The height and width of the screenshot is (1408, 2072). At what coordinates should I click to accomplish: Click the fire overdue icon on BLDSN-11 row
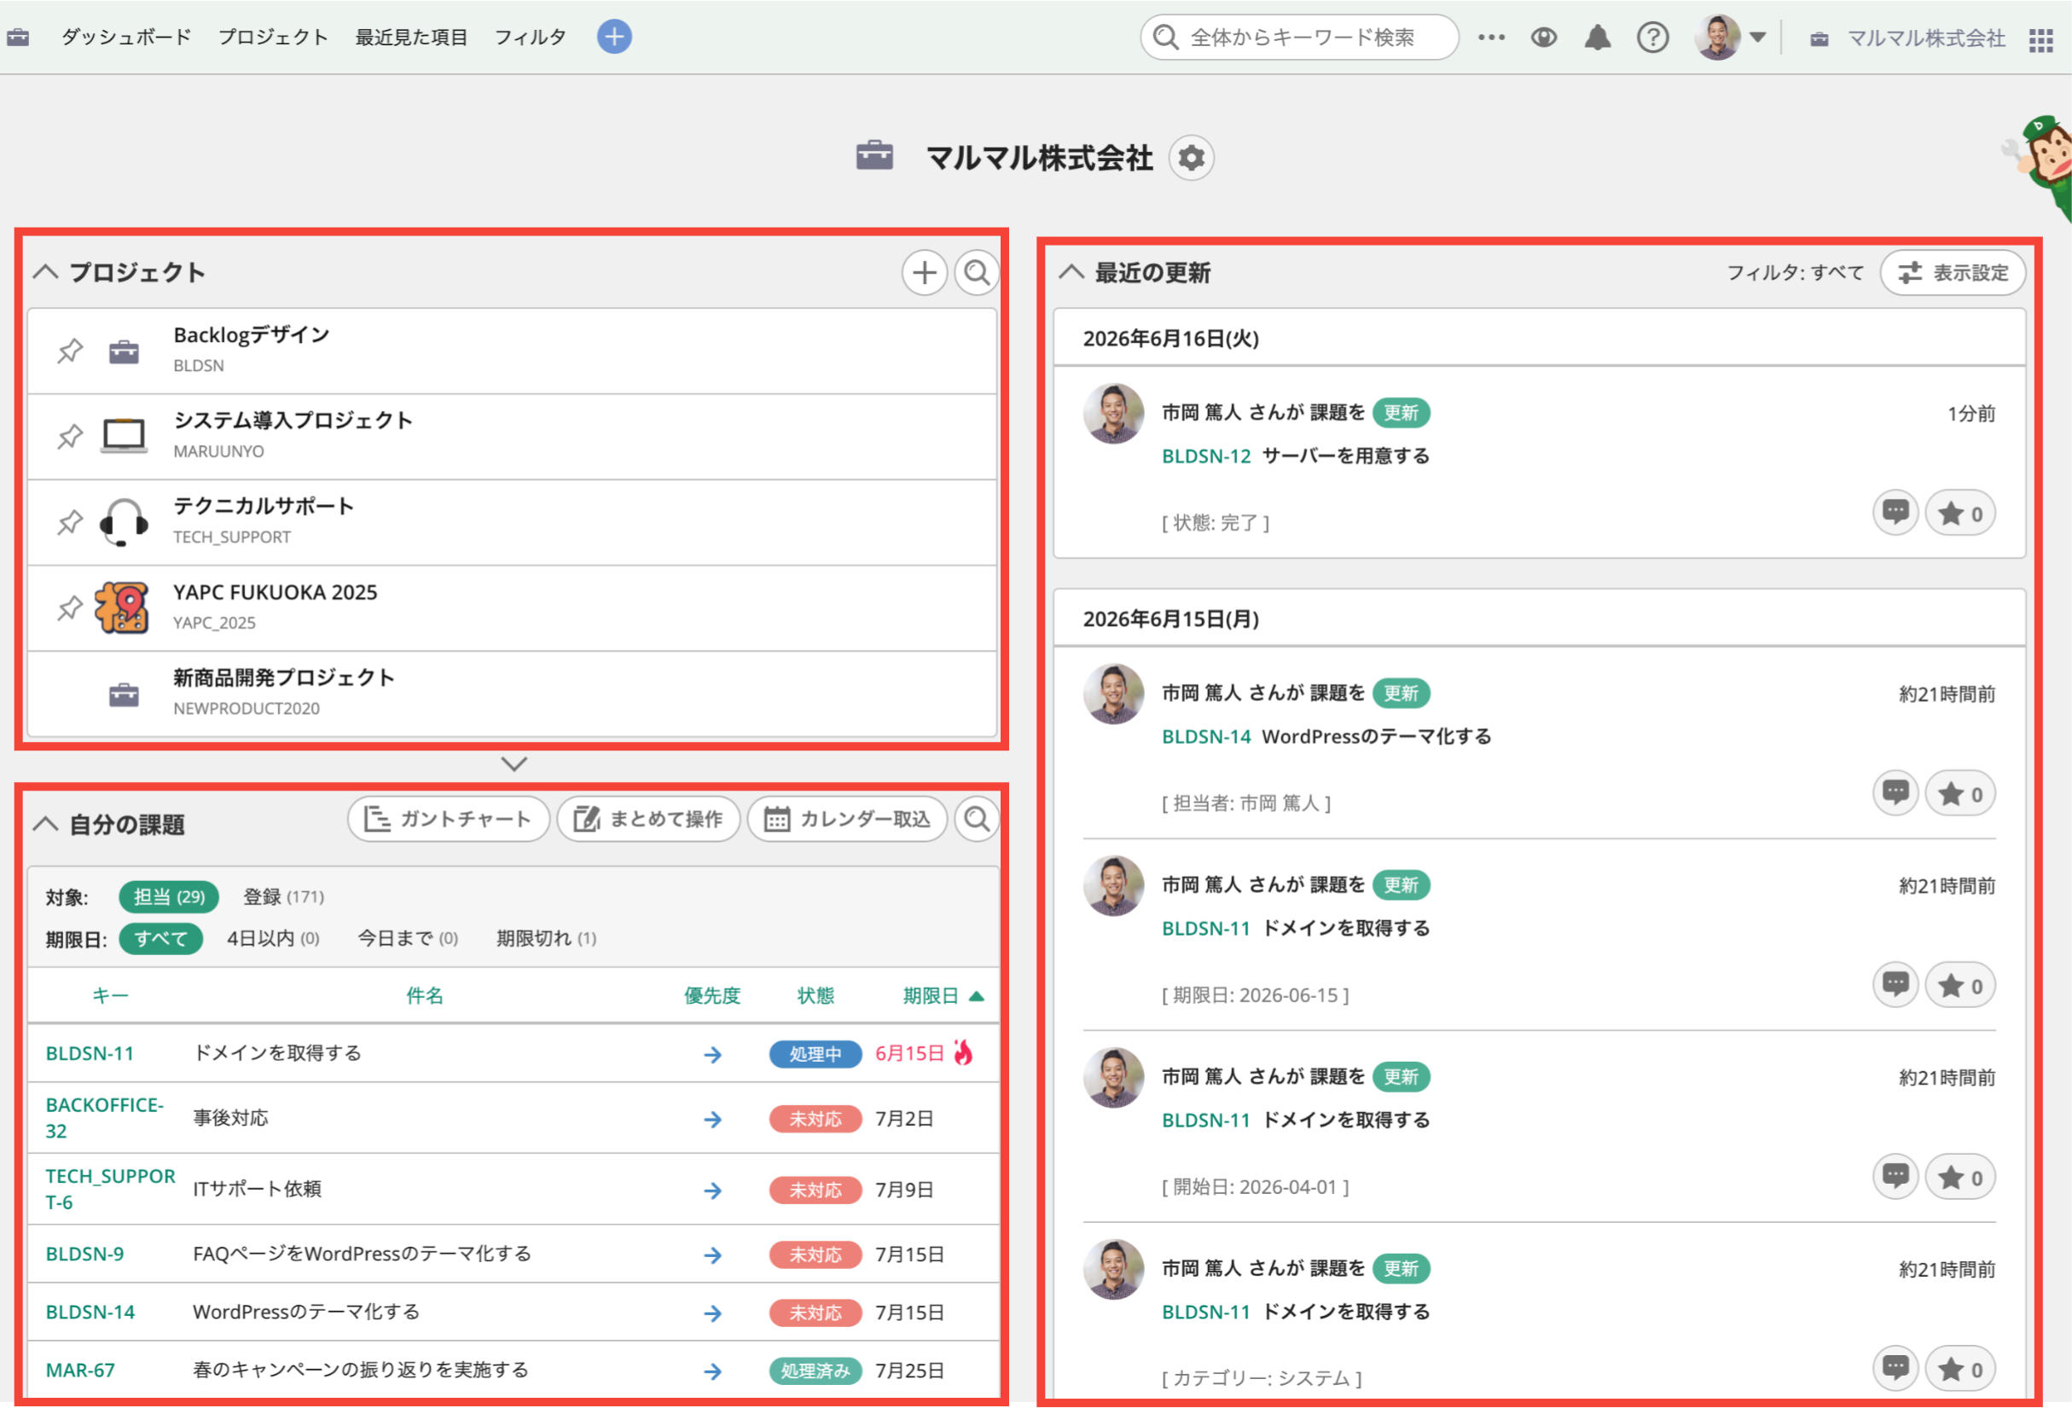[962, 1052]
